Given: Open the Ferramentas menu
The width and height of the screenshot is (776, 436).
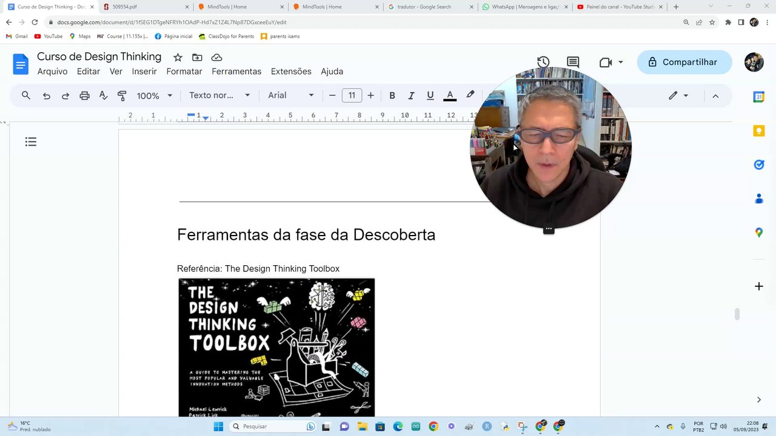Looking at the screenshot, I should coord(236,71).
